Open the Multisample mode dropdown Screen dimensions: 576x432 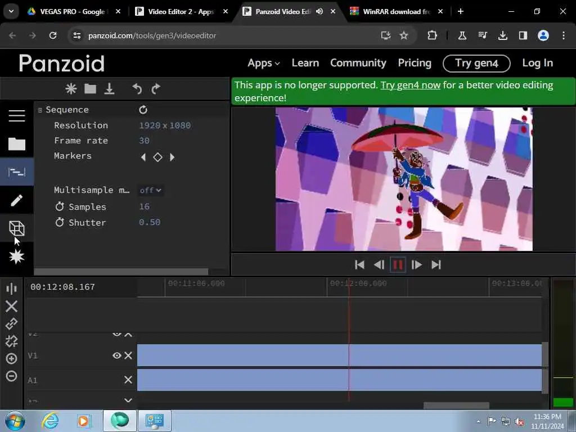(x=150, y=190)
